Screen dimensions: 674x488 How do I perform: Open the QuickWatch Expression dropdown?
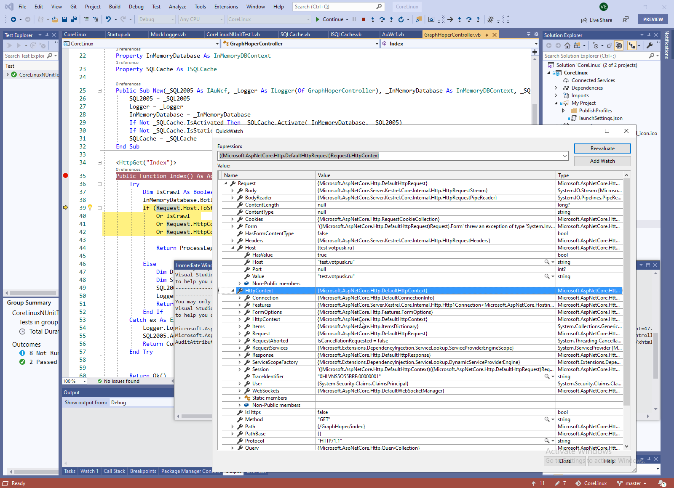tap(564, 156)
